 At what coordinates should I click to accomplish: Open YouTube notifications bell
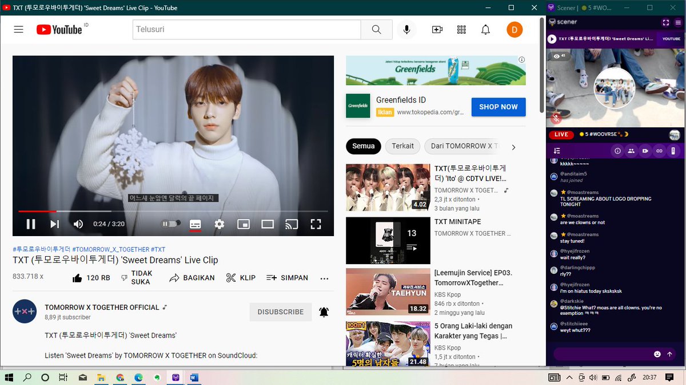click(x=485, y=30)
